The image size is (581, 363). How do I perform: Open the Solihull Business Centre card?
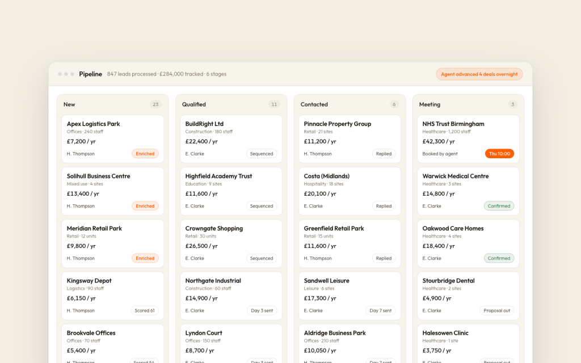(x=113, y=191)
